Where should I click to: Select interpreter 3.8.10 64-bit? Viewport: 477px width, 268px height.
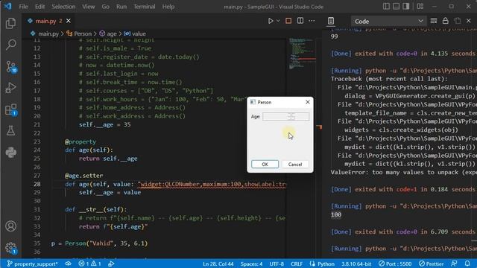point(356,264)
